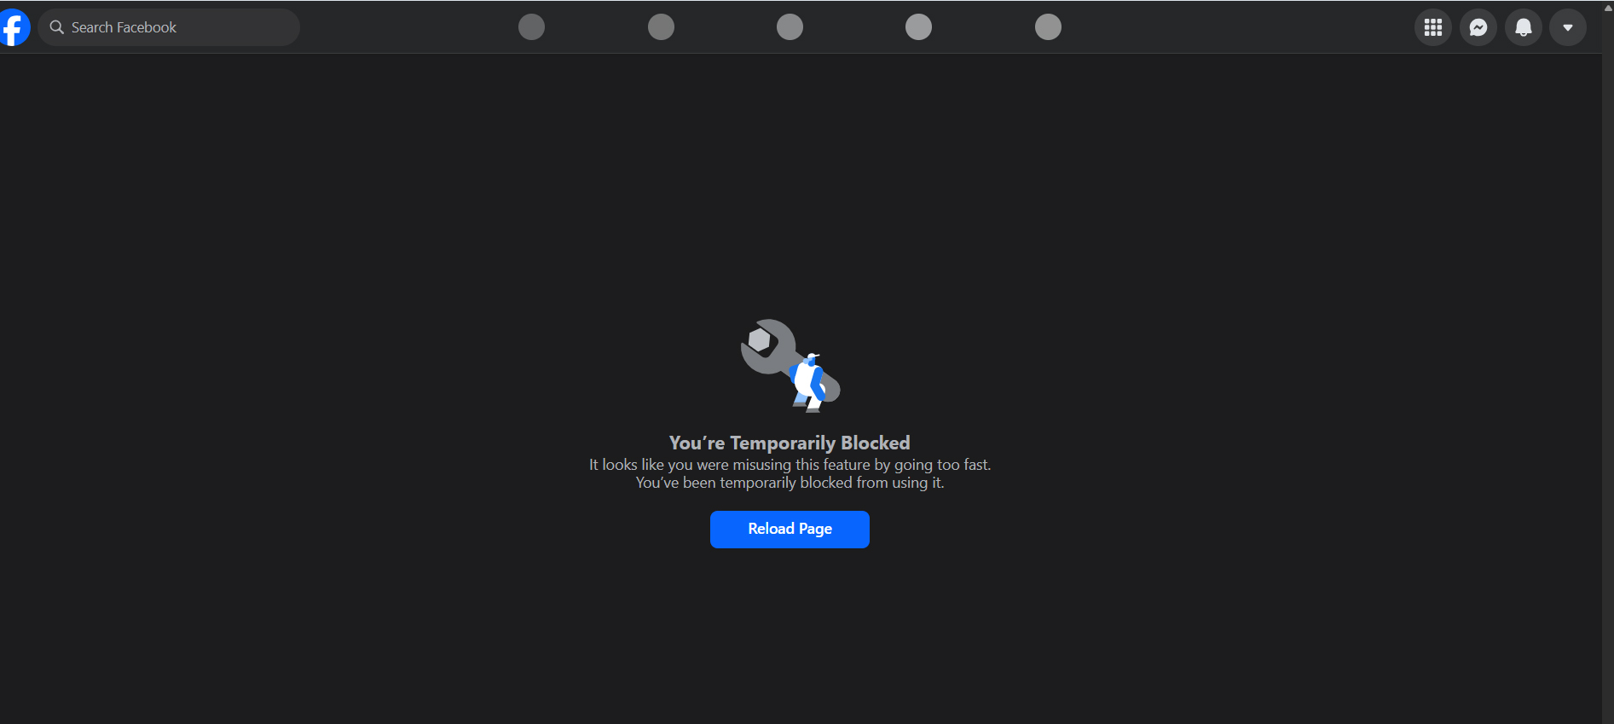The image size is (1614, 724).
Task: Select the last placeholder navigation tab circle
Action: [1048, 27]
